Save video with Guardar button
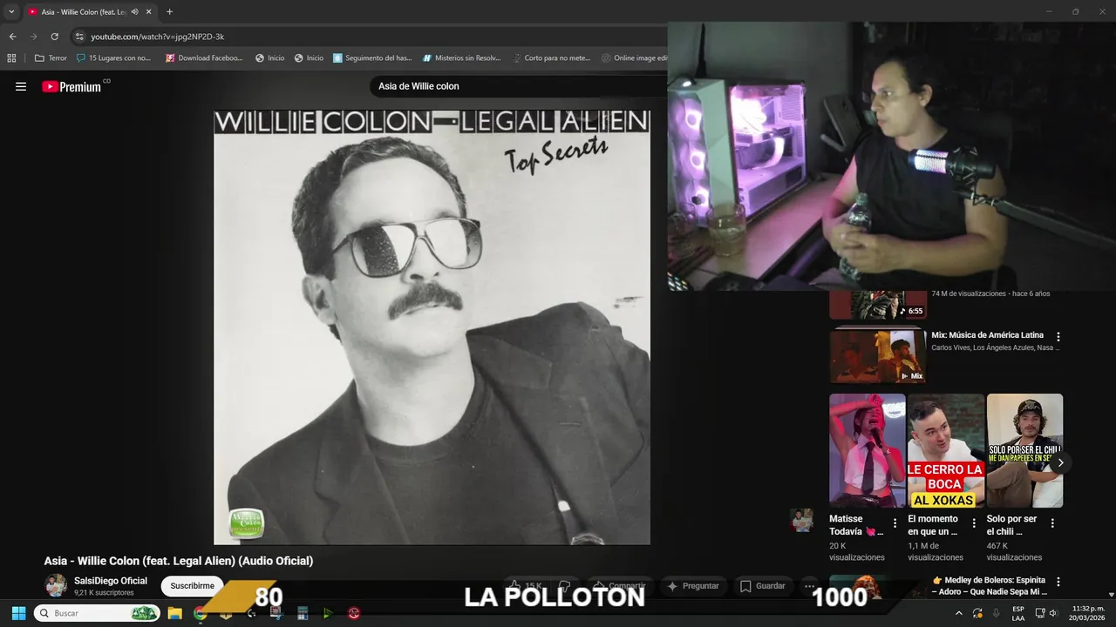 [763, 586]
